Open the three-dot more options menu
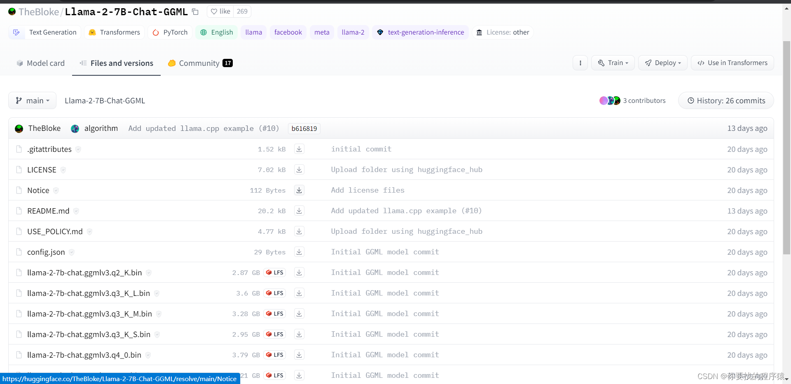The image size is (791, 384). (x=580, y=63)
